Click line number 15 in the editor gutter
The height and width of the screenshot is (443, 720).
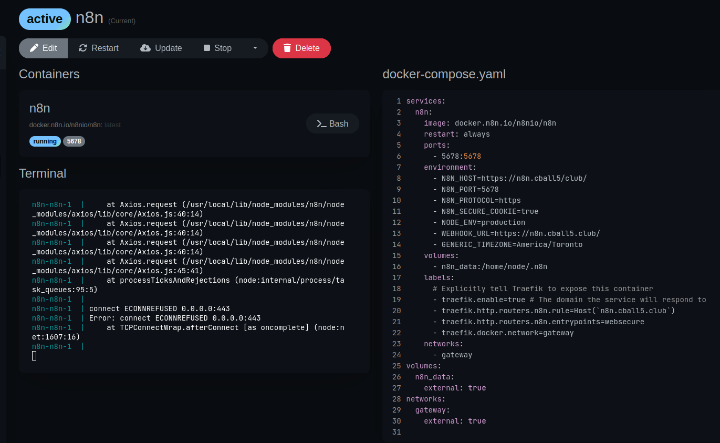(396, 255)
